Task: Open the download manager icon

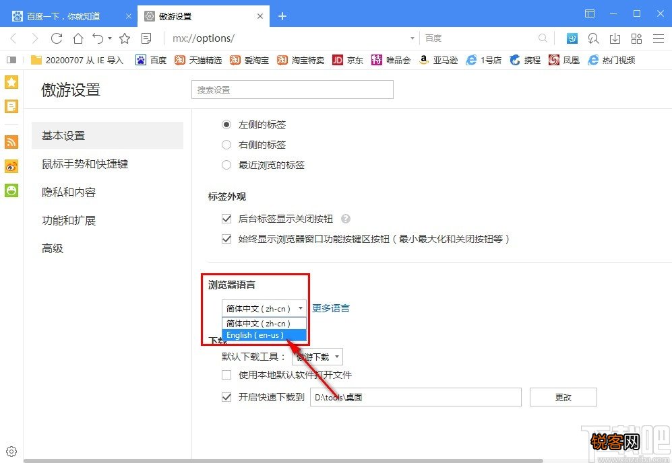Action: [615, 38]
